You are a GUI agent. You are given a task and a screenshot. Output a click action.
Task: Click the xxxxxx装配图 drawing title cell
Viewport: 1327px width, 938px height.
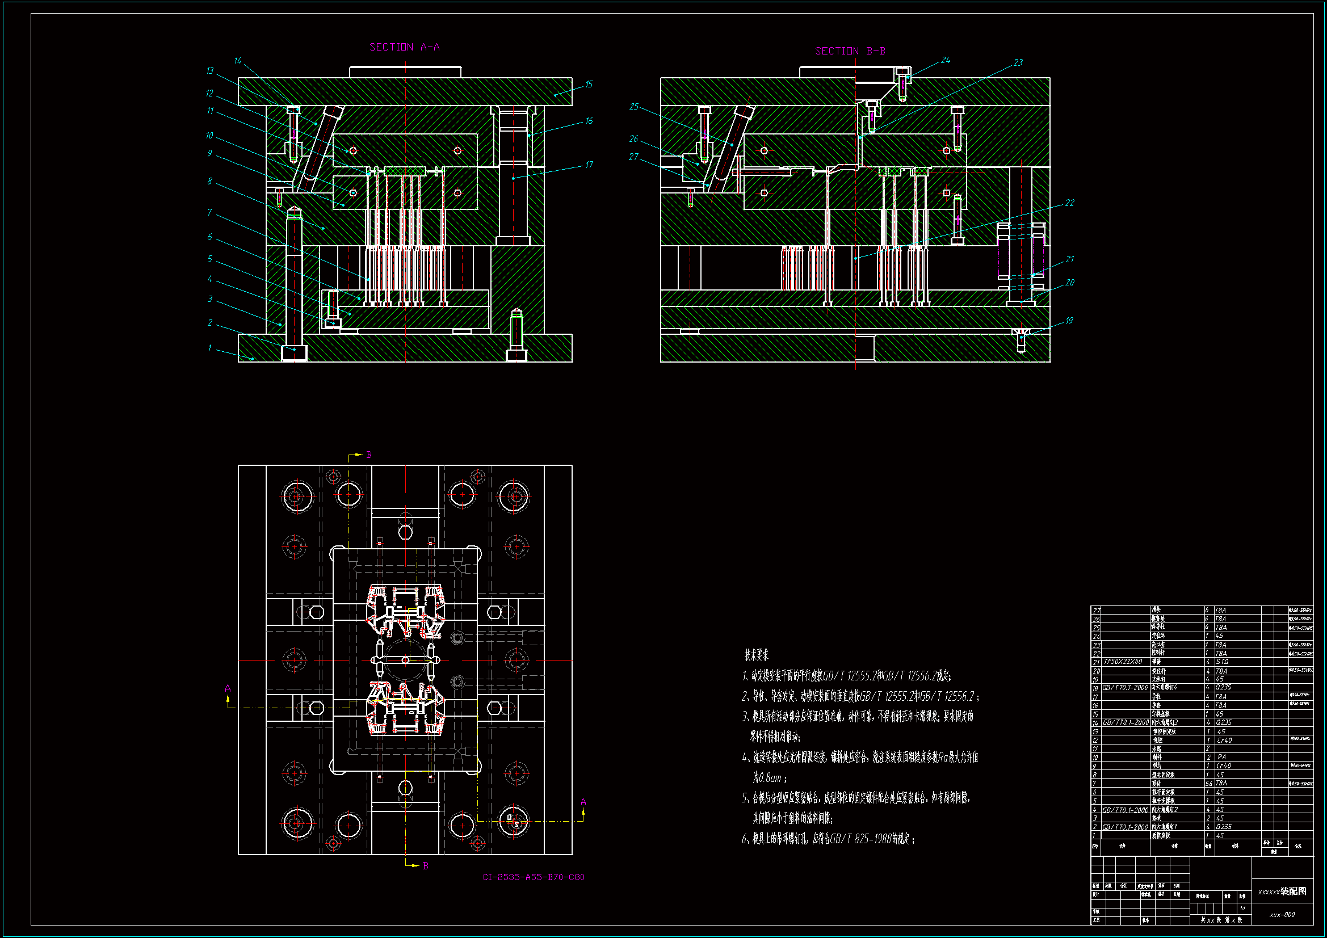click(1282, 892)
